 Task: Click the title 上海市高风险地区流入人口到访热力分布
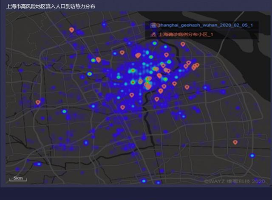[51, 7]
